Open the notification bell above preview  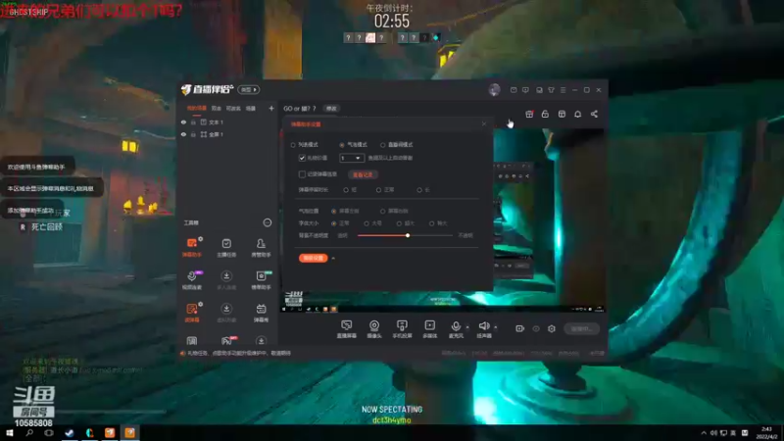point(577,114)
